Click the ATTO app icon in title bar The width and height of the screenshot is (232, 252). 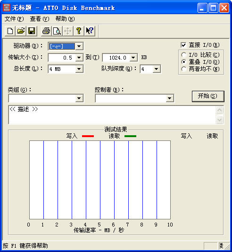[7, 8]
